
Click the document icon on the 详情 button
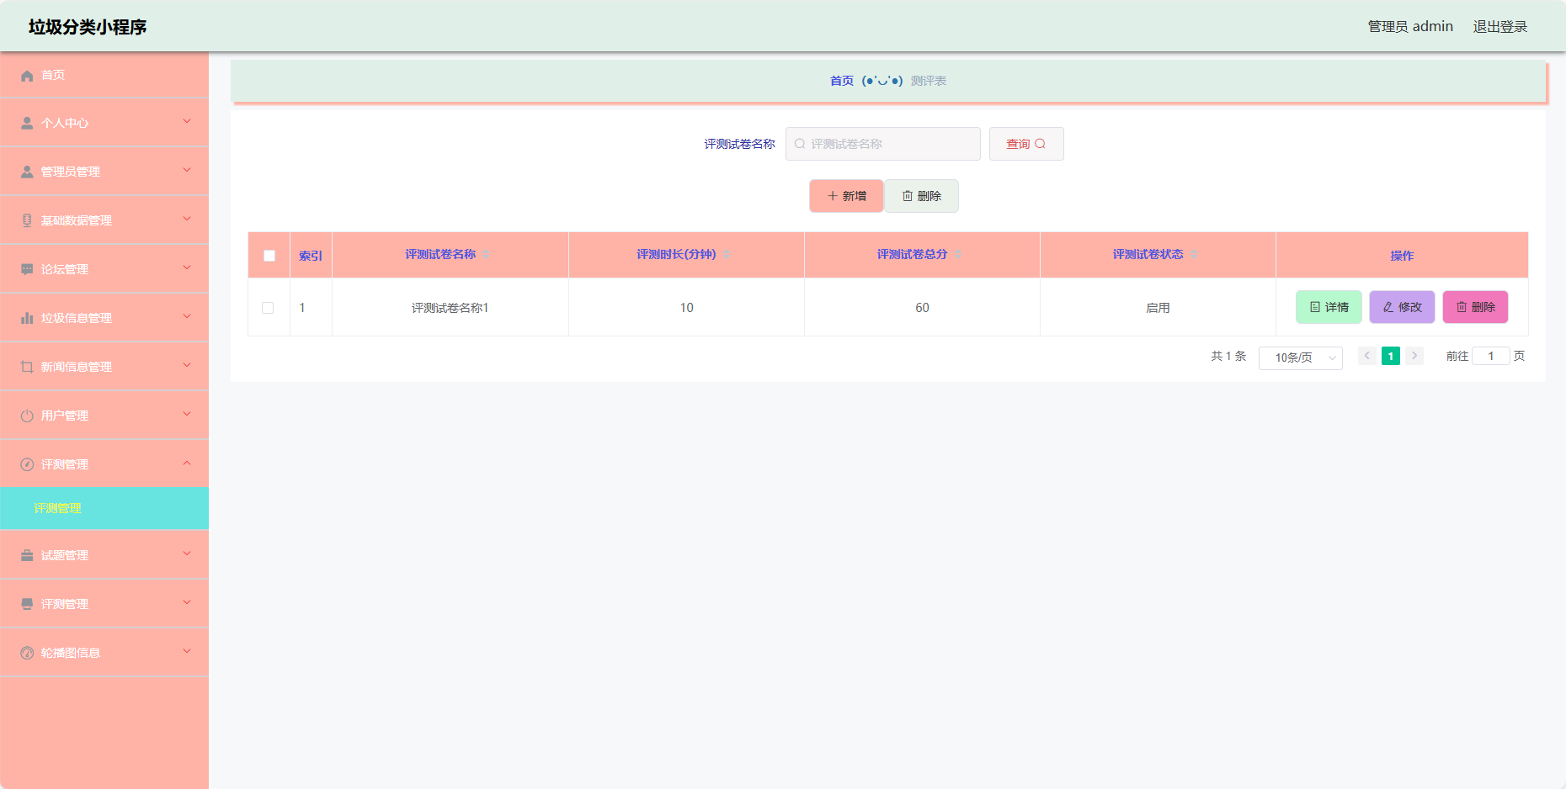pos(1315,307)
